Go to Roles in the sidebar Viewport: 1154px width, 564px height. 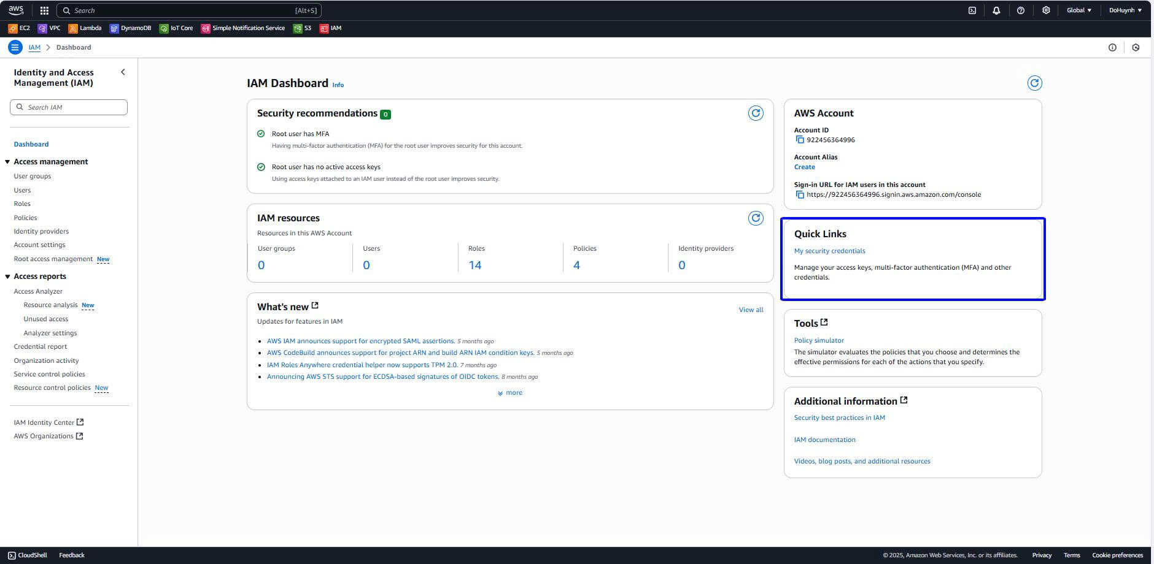(x=22, y=204)
